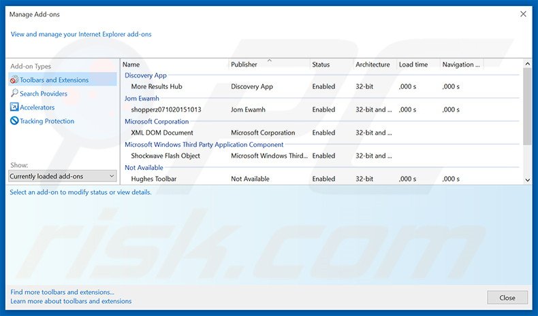Close the Manage Add-ons window
This screenshot has height=316, width=538.
[x=507, y=298]
